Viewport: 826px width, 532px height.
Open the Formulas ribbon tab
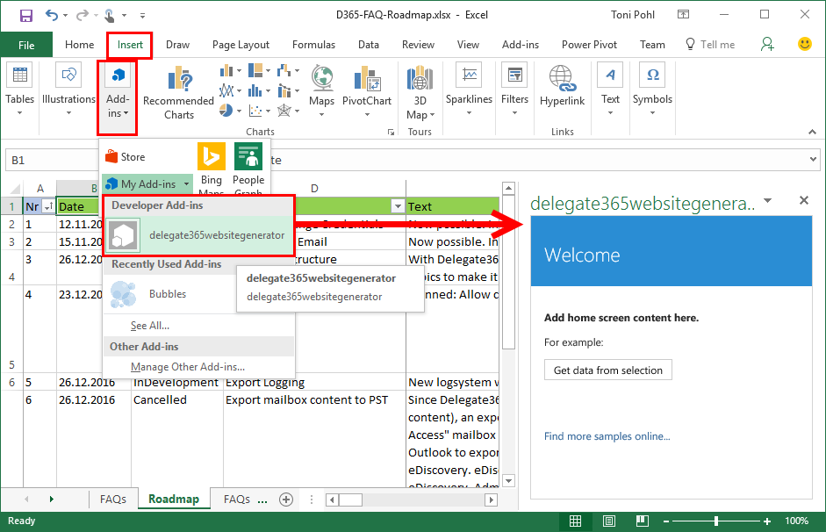tap(313, 44)
